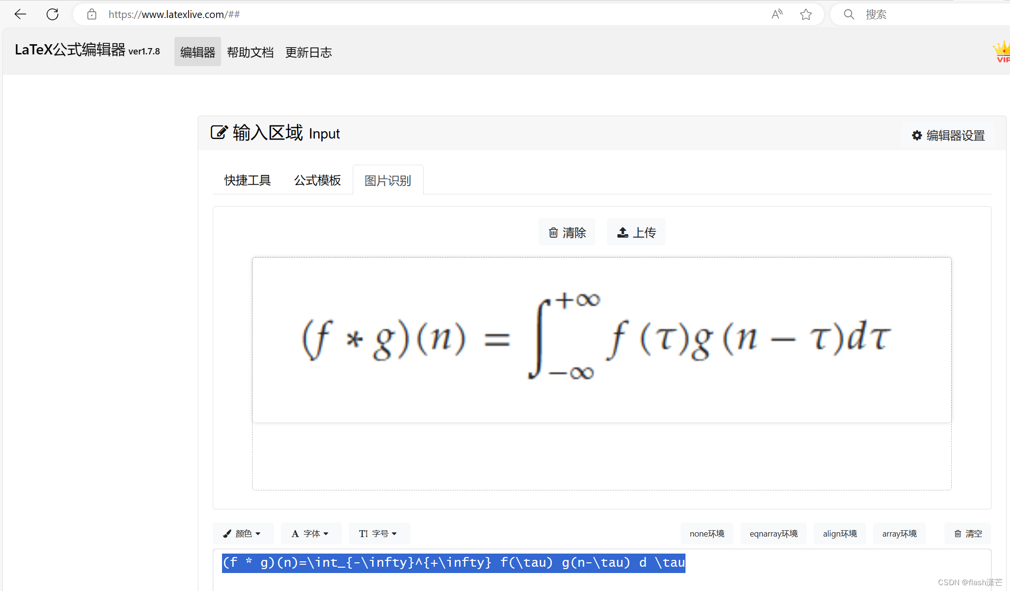Click the search magnifier icon

(x=849, y=15)
